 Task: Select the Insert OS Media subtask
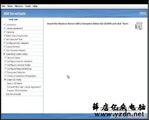[14, 80]
